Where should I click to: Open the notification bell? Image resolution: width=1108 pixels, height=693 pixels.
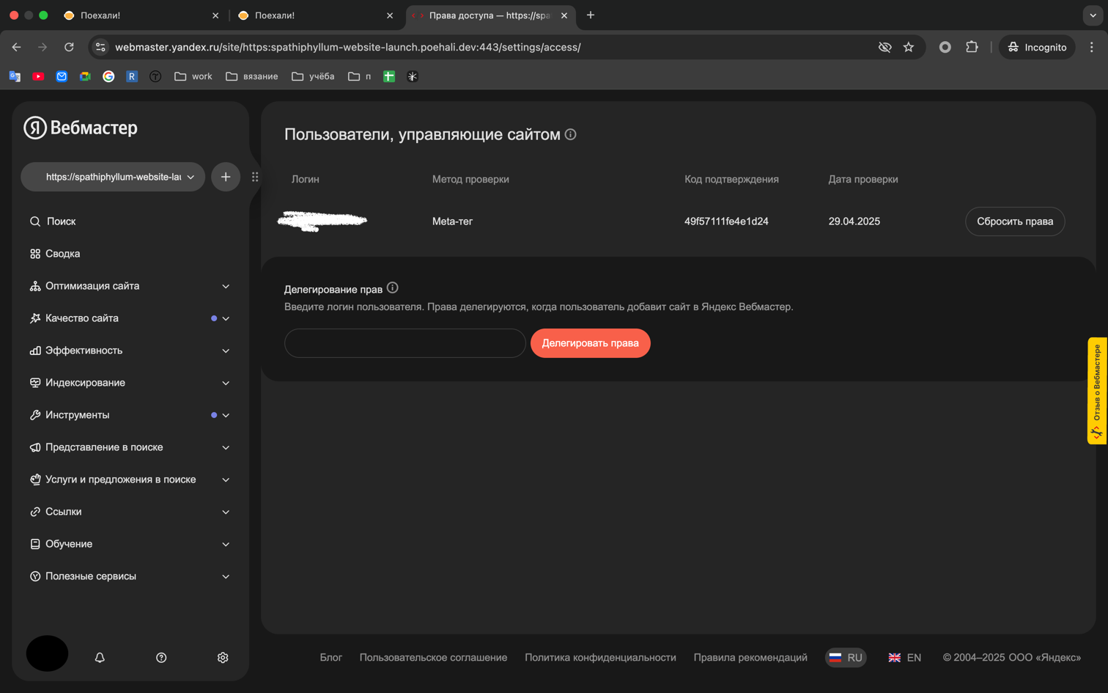tap(99, 657)
